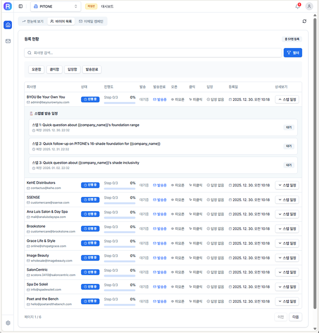Screen dimensions: 319x333
Task: Open the user profile avatar
Action: (x=309, y=6)
